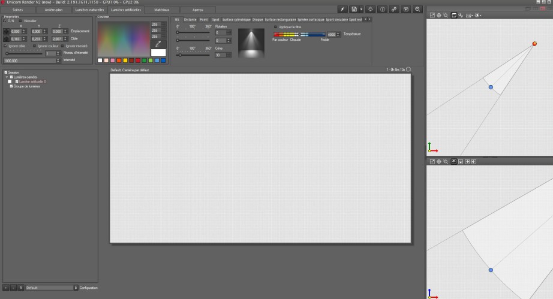Toggle the Ignorer couleur checkbox
The width and height of the screenshot is (553, 299).
coord(35,46)
